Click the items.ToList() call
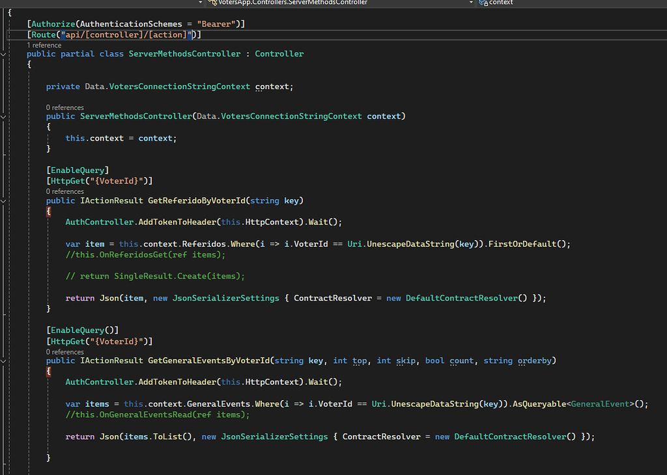This screenshot has width=667, height=475. (158, 437)
